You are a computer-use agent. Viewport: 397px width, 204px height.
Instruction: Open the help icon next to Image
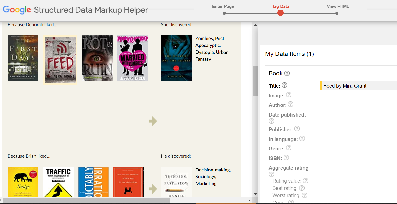(x=289, y=95)
